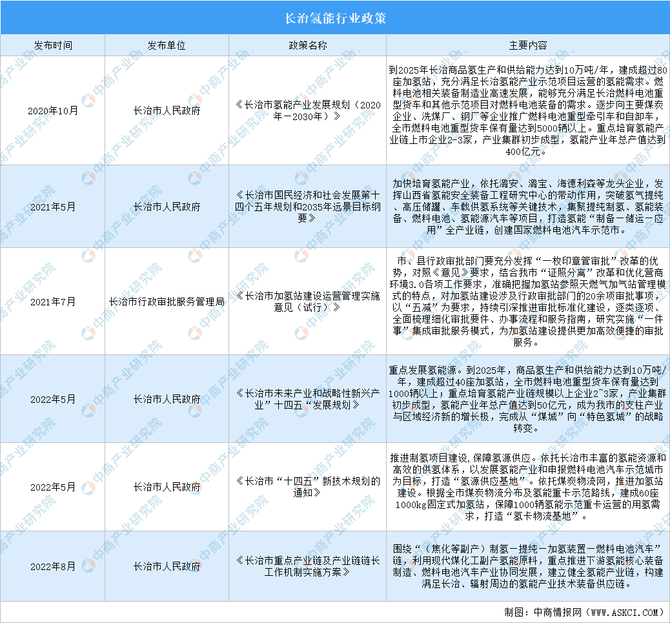Click the date cell 2021年7月
The width and height of the screenshot is (670, 623).
click(x=52, y=301)
